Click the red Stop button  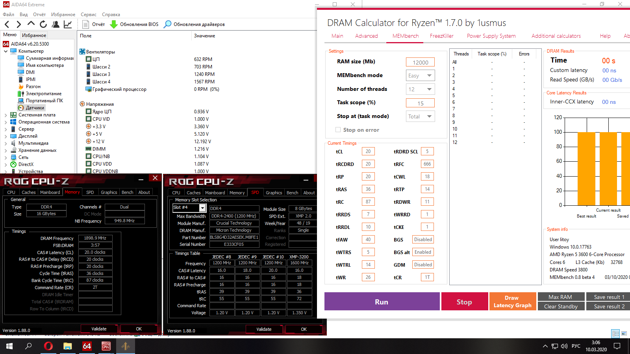tap(465, 302)
